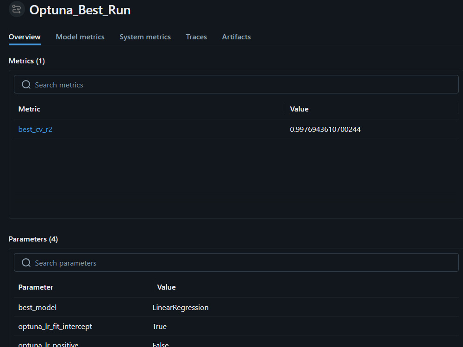
Task: Open the Traces tab
Action: pyautogui.click(x=196, y=37)
